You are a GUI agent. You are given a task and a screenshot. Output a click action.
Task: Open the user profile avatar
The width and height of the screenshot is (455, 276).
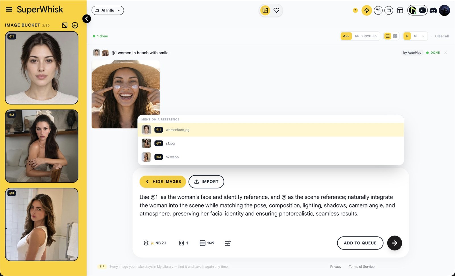click(444, 11)
